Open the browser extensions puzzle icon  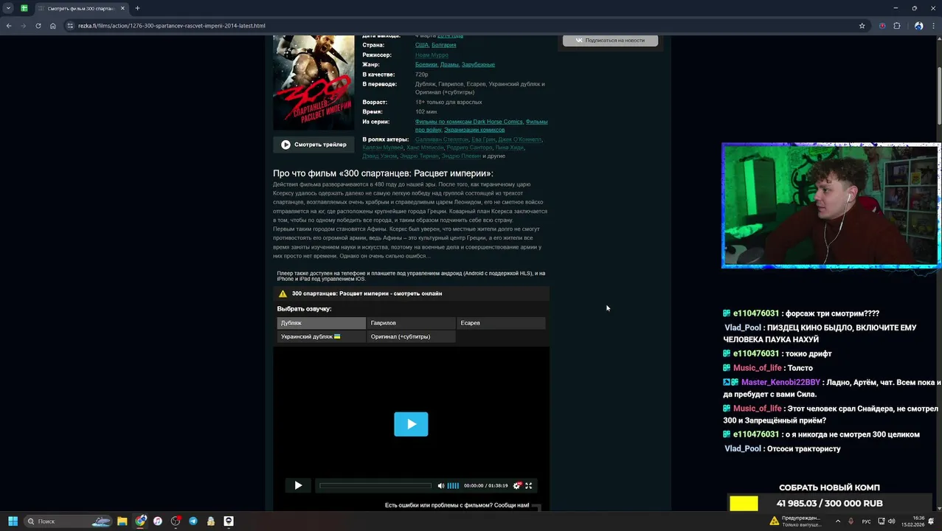point(897,26)
